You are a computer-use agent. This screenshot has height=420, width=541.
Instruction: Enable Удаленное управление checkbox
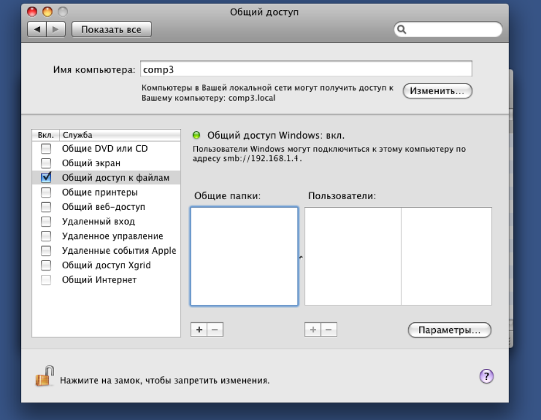(x=46, y=236)
